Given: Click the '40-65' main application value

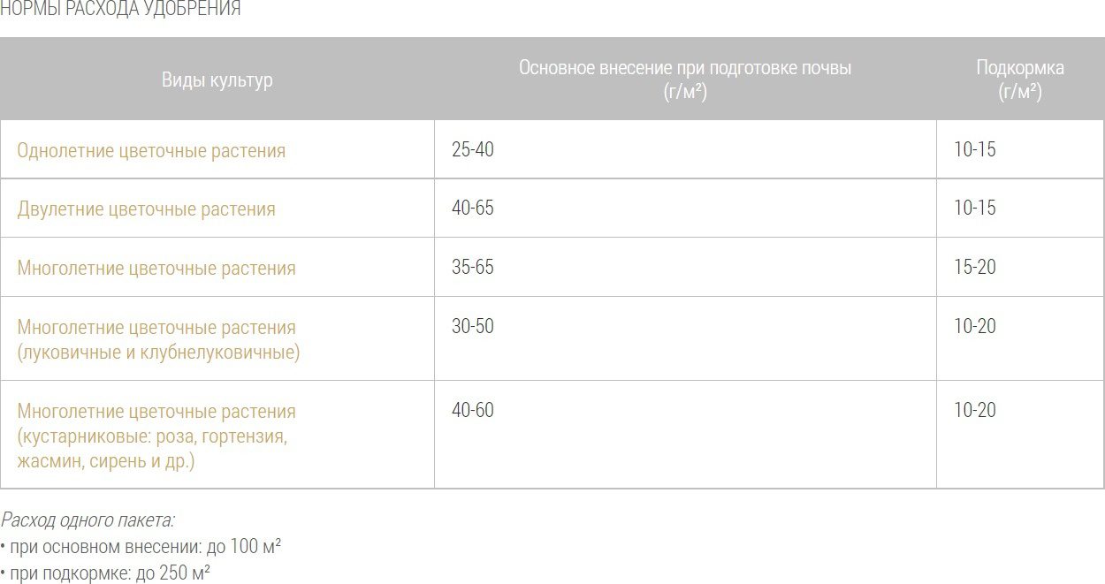Looking at the screenshot, I should point(473,209).
